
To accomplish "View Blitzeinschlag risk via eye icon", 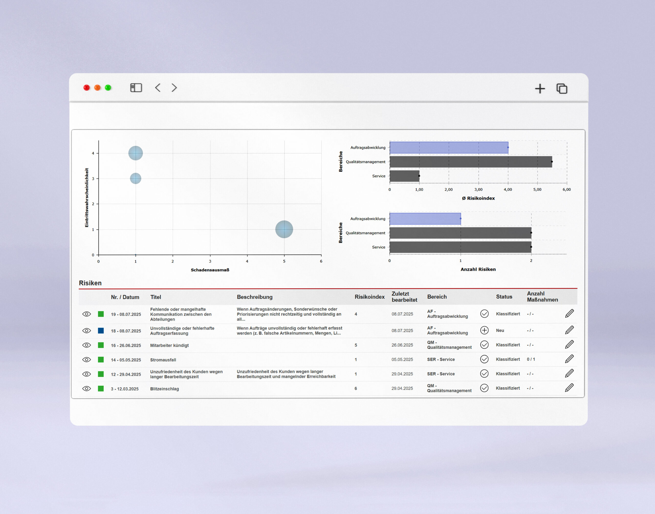I will pos(86,388).
